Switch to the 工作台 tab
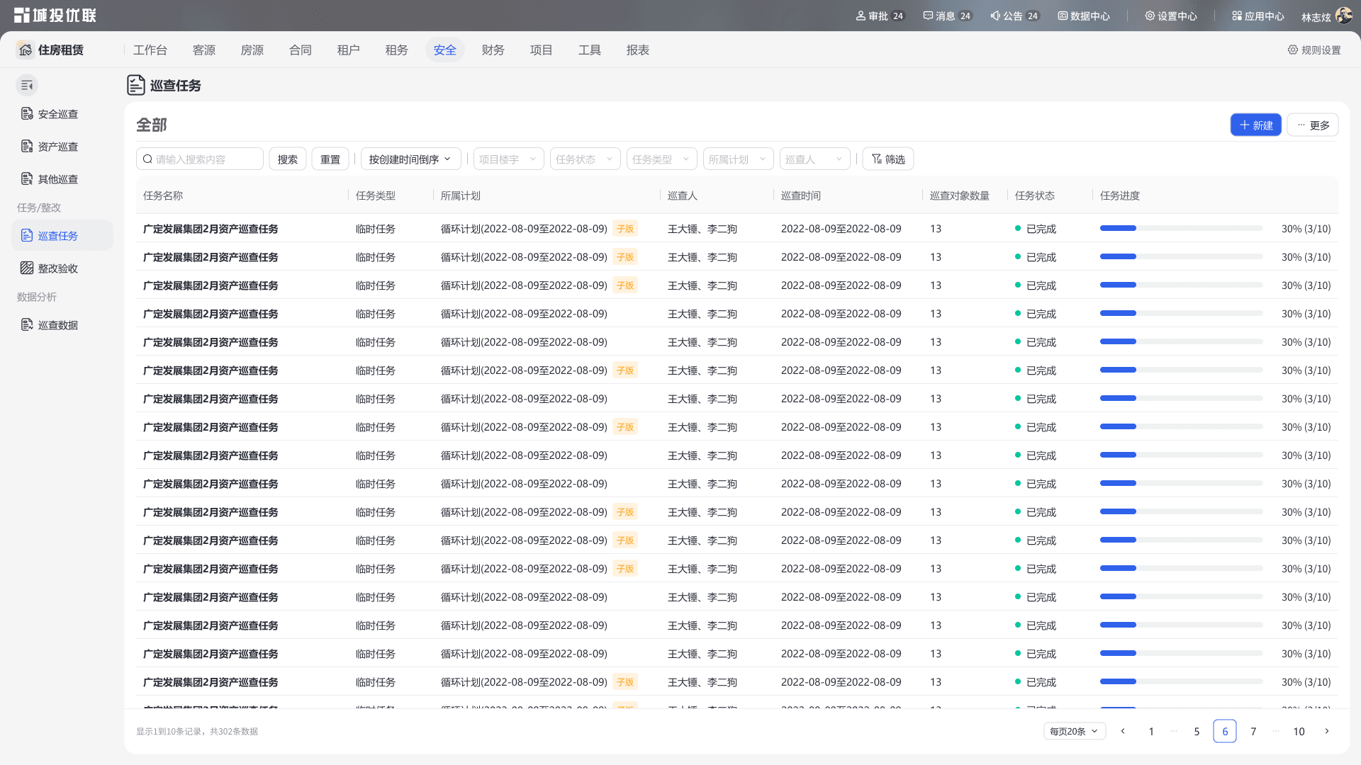The width and height of the screenshot is (1361, 765). [x=150, y=50]
